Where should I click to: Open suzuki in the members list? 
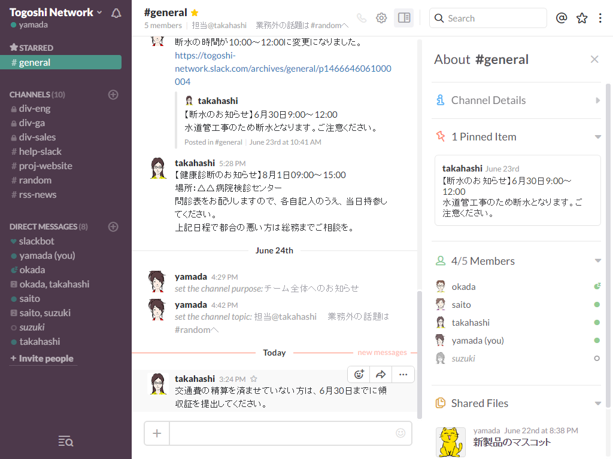click(518, 359)
